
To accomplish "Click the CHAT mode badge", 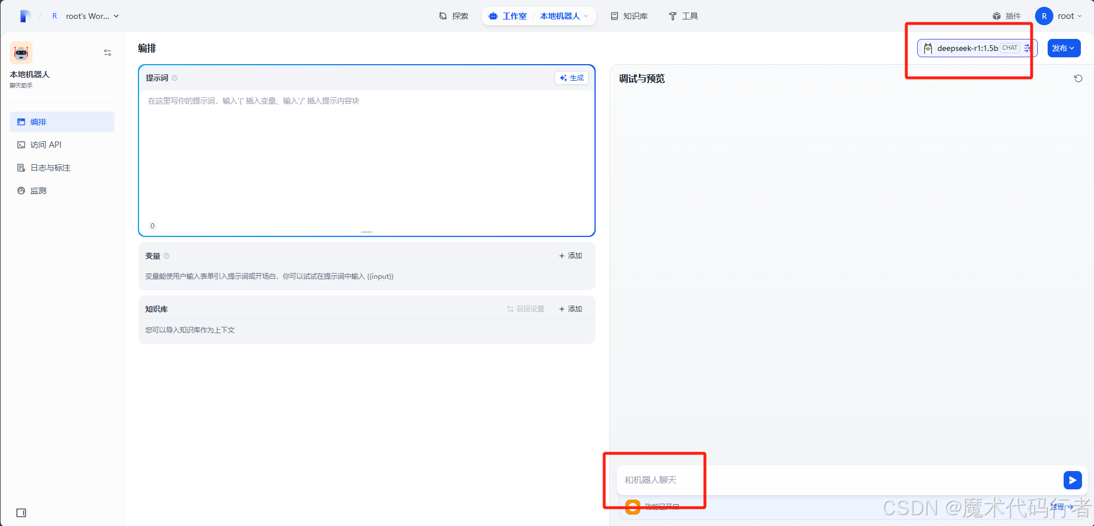I will [1010, 48].
